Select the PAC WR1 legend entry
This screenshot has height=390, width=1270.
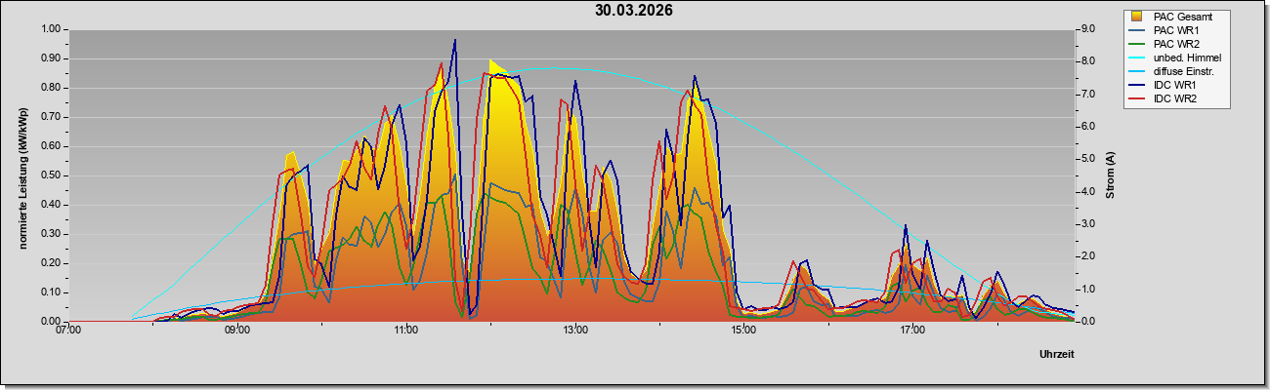pyautogui.click(x=1175, y=30)
